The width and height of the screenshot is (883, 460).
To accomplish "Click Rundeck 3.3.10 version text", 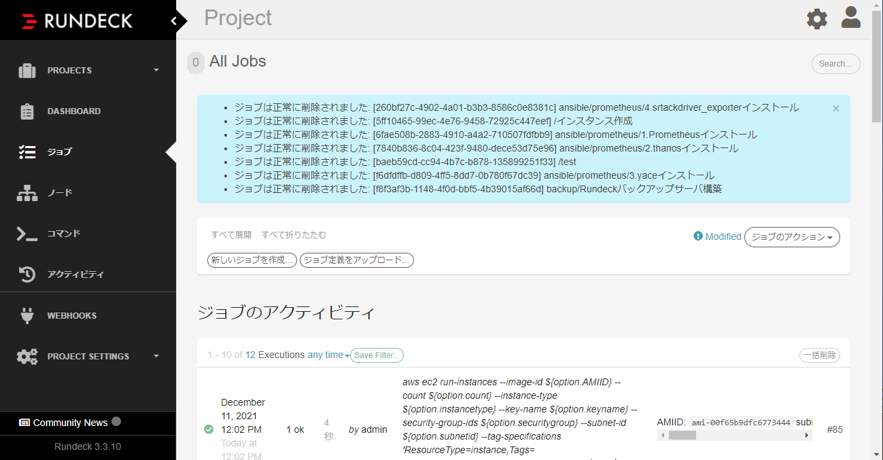I will (88, 447).
